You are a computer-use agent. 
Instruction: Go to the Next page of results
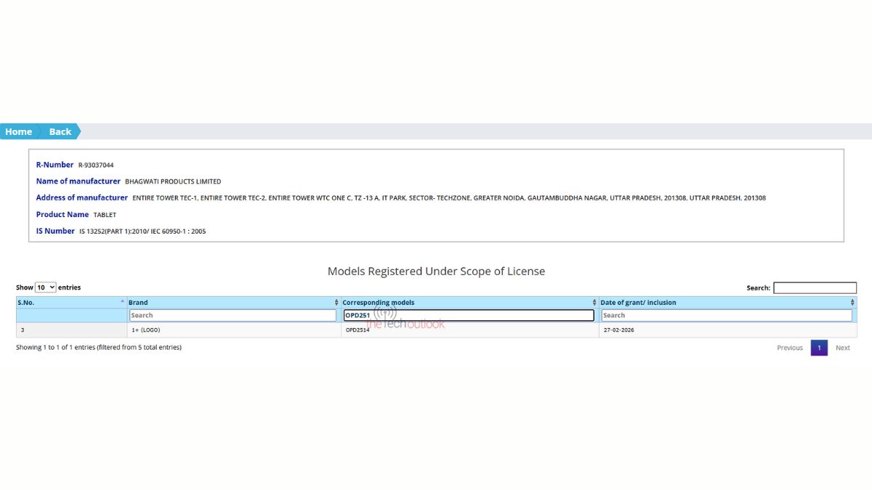[842, 348]
